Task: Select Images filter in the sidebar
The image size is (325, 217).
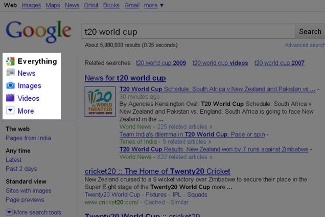Action: click(x=30, y=86)
